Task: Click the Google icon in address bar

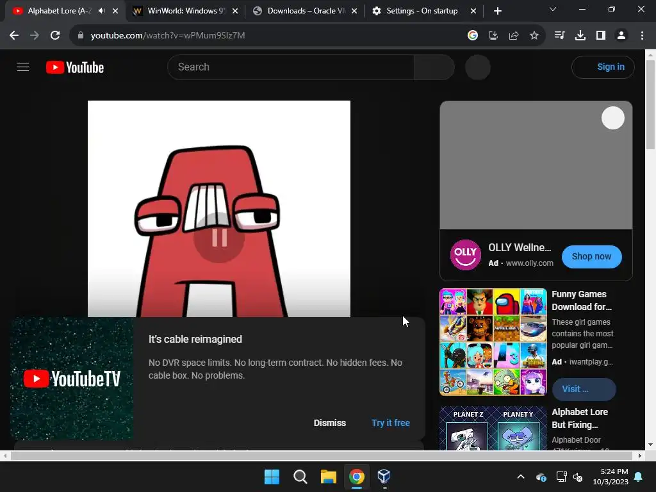Action: click(x=473, y=36)
